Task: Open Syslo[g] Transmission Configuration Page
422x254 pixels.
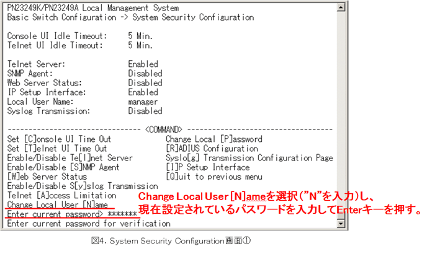Action: pos(249,158)
